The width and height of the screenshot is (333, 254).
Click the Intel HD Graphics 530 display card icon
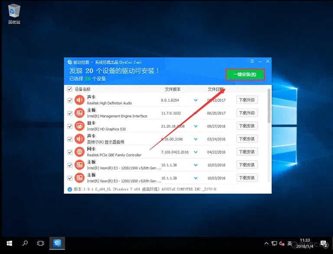point(79,126)
